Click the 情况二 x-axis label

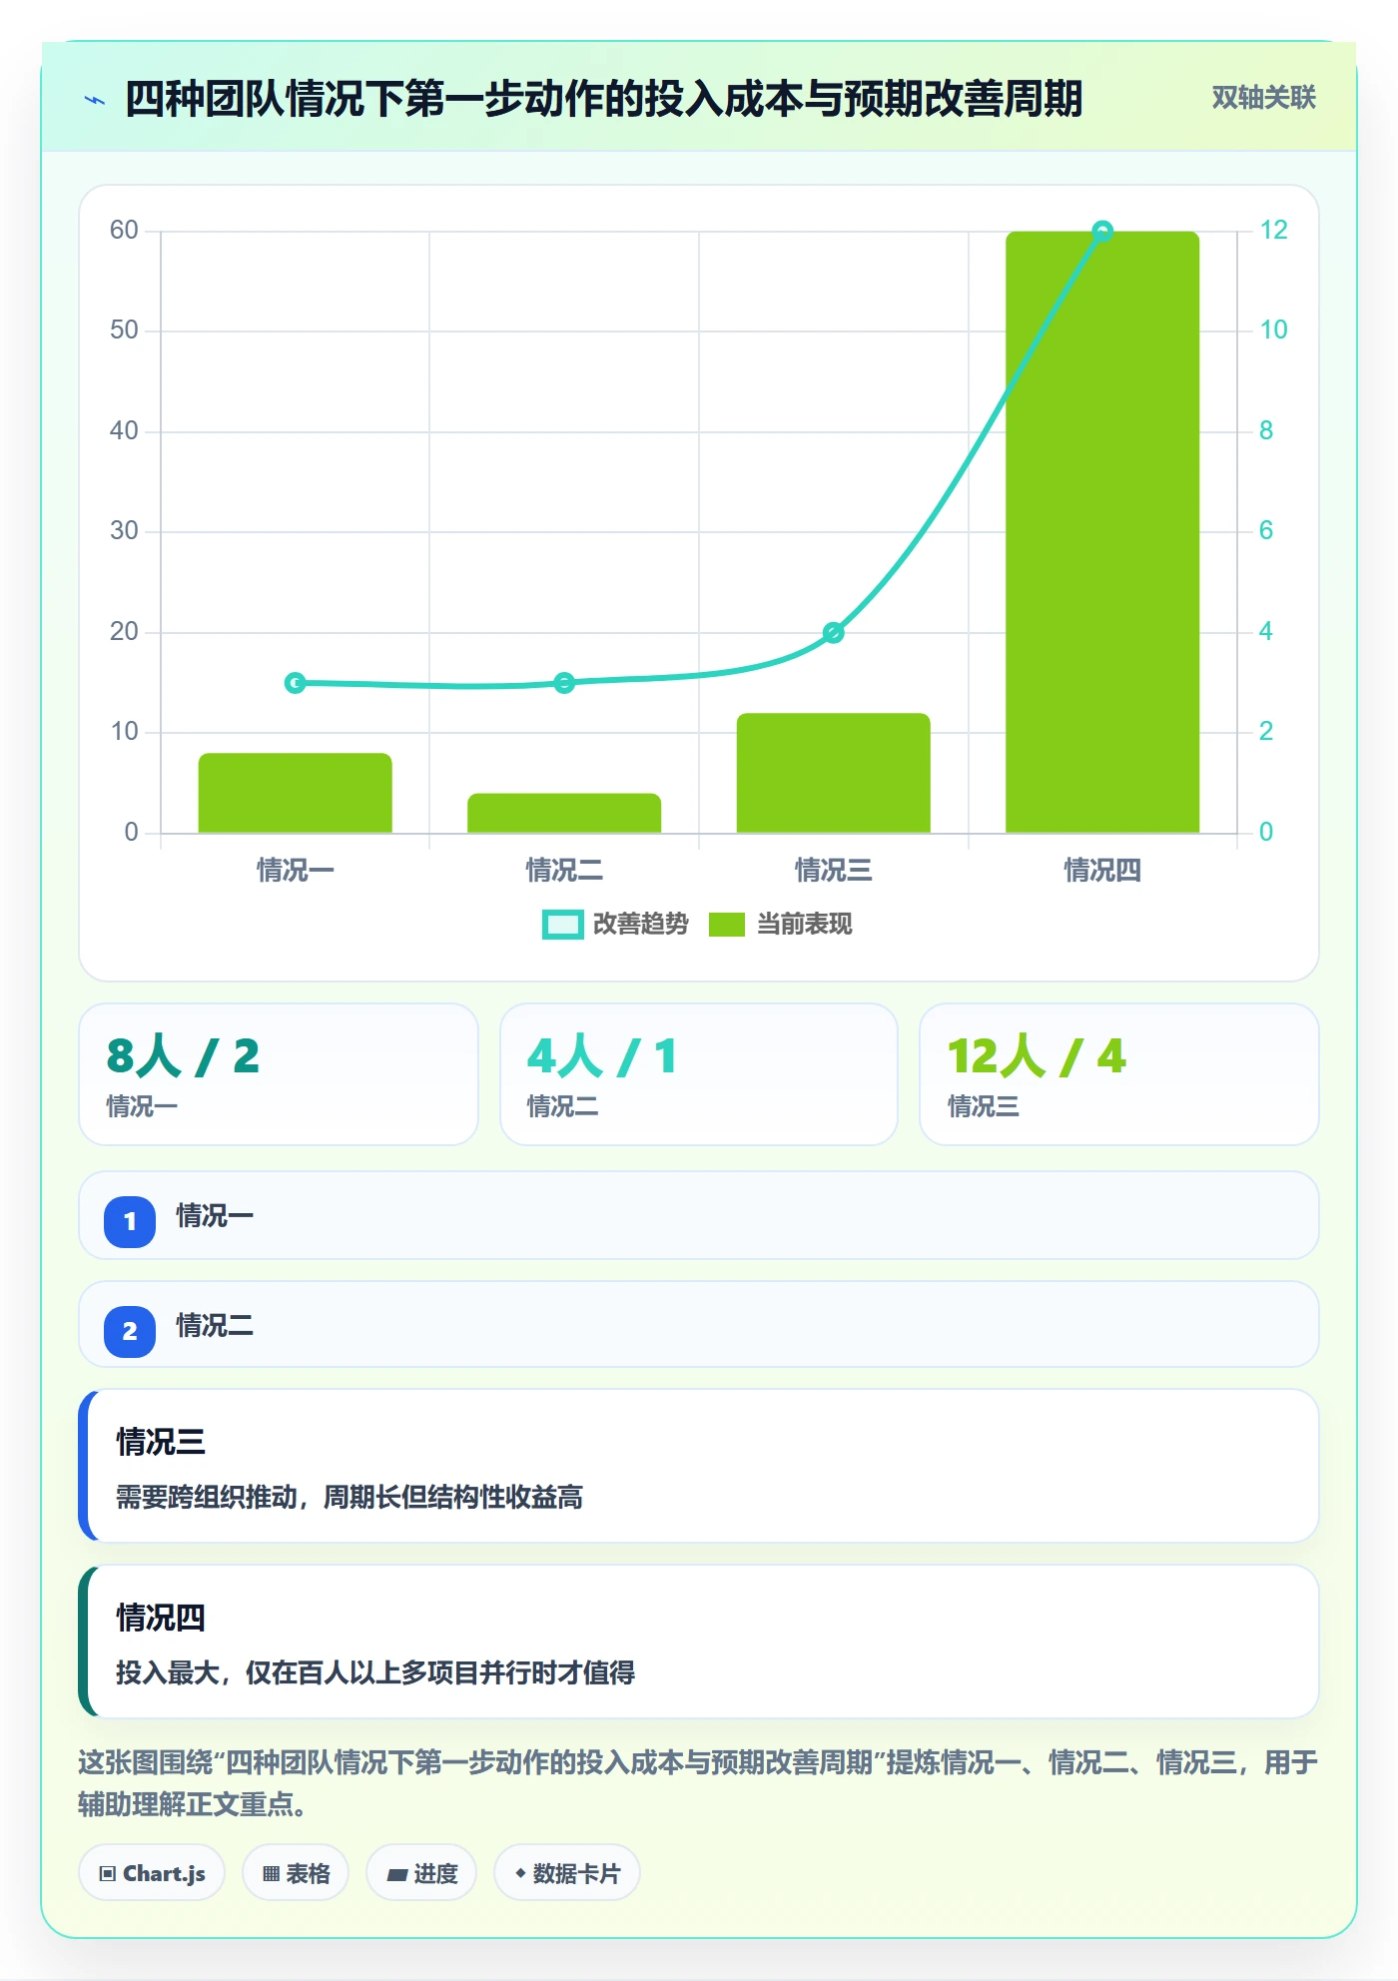[x=564, y=871]
